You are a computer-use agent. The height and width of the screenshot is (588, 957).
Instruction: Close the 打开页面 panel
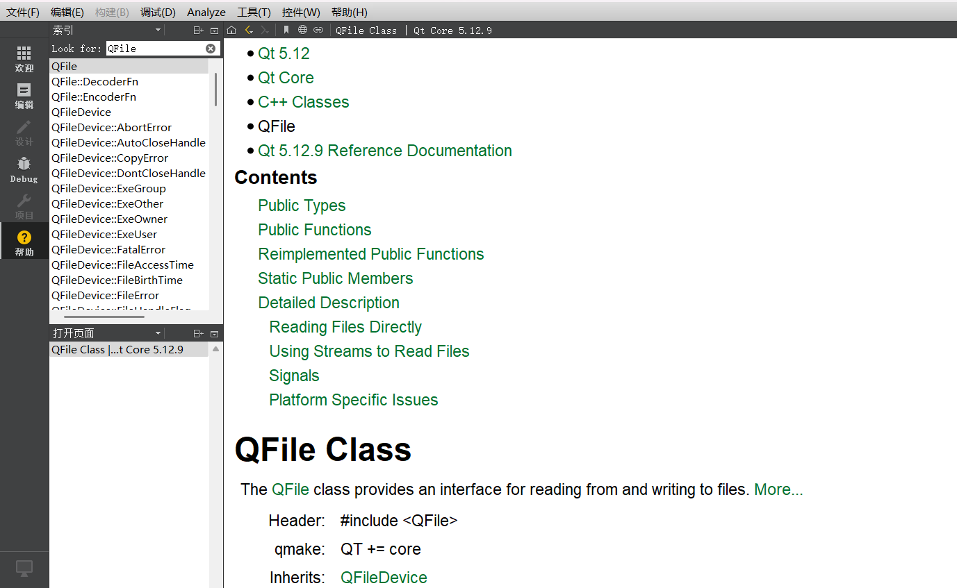(x=214, y=333)
